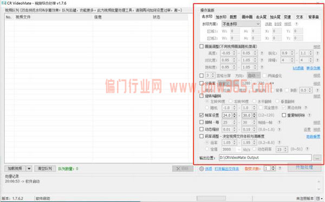
Task: Increase the frame rate maximum 30.0 stepper
Action: coord(255,114)
